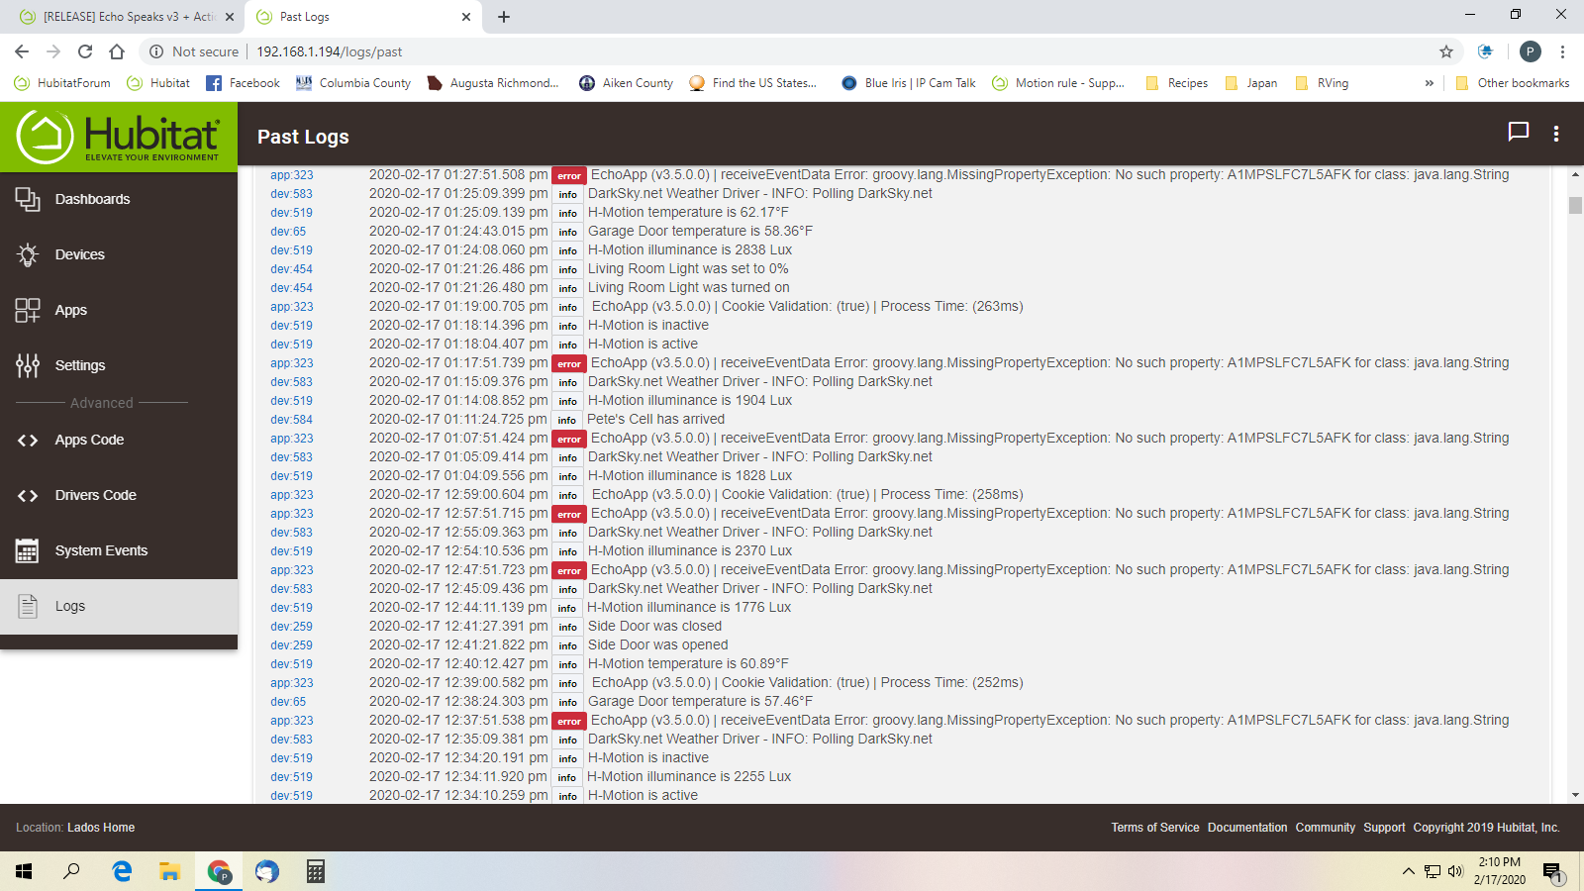The image size is (1584, 891).
Task: Click the Settings sliders icon
Action: (28, 365)
